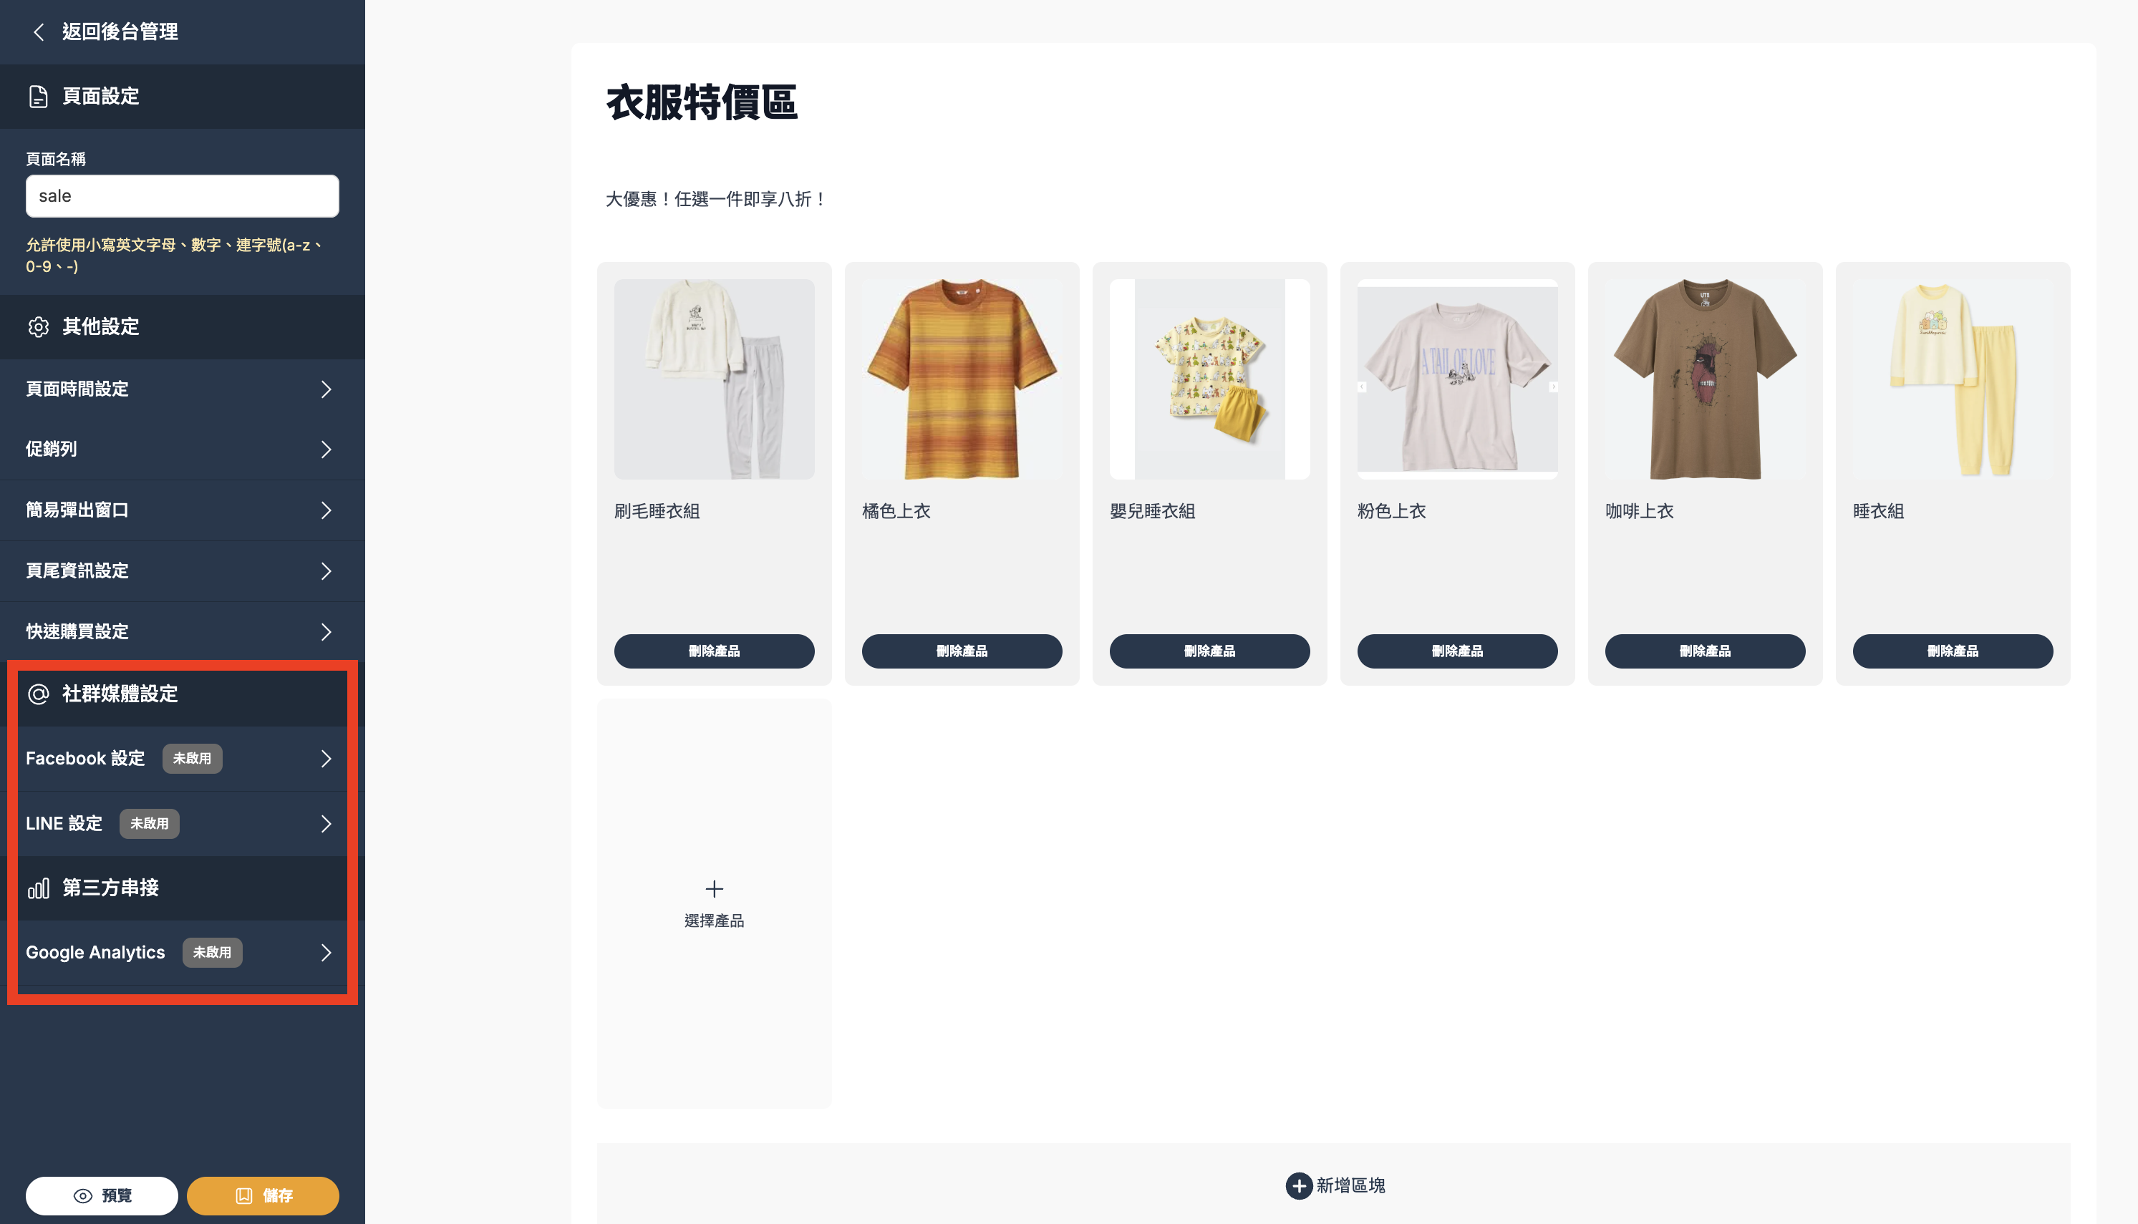This screenshot has width=2138, height=1224.
Task: Click the 頁面名稱 input field containing sale
Action: pos(183,197)
